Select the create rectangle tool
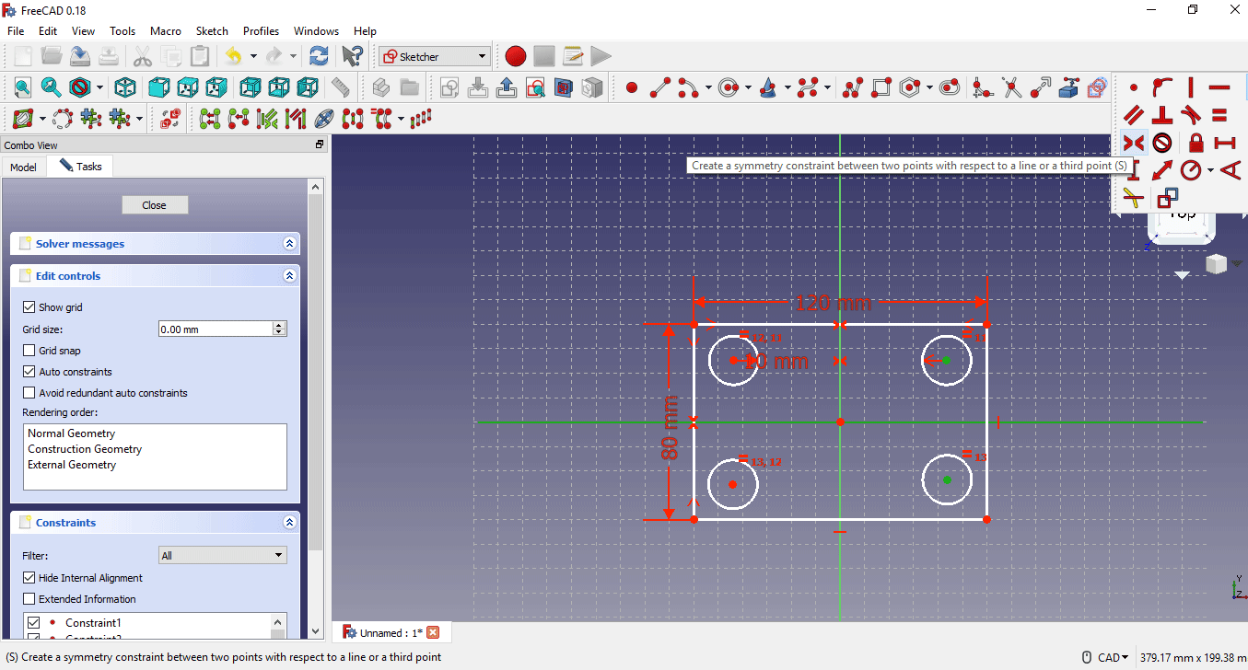This screenshot has height=670, width=1248. [x=881, y=87]
